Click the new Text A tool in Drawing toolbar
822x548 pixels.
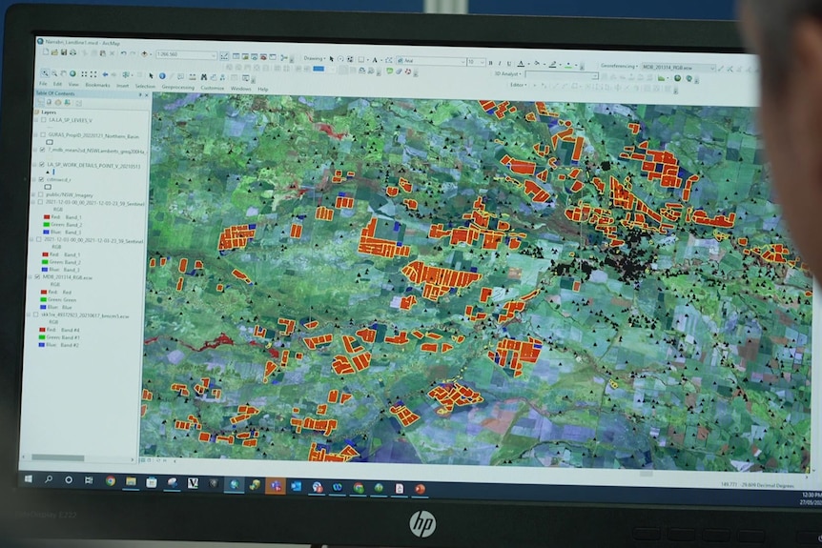375,60
